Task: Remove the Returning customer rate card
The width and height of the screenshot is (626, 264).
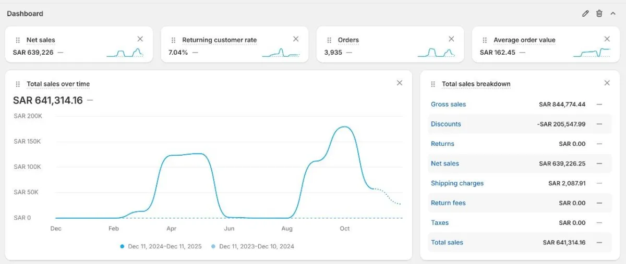Action: tap(296, 39)
